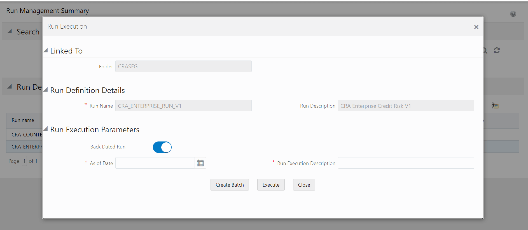528x230 pixels.
Task: Collapse the Search panel in the background page
Action: pos(10,31)
